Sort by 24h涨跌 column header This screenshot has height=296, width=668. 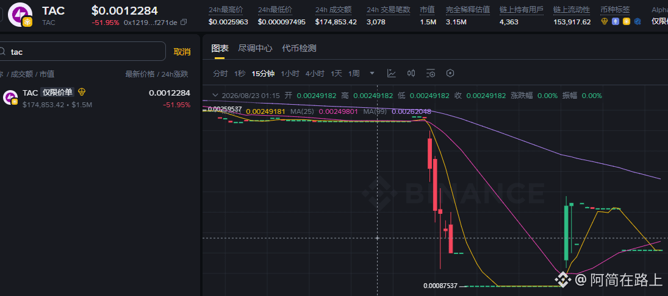(x=174, y=74)
